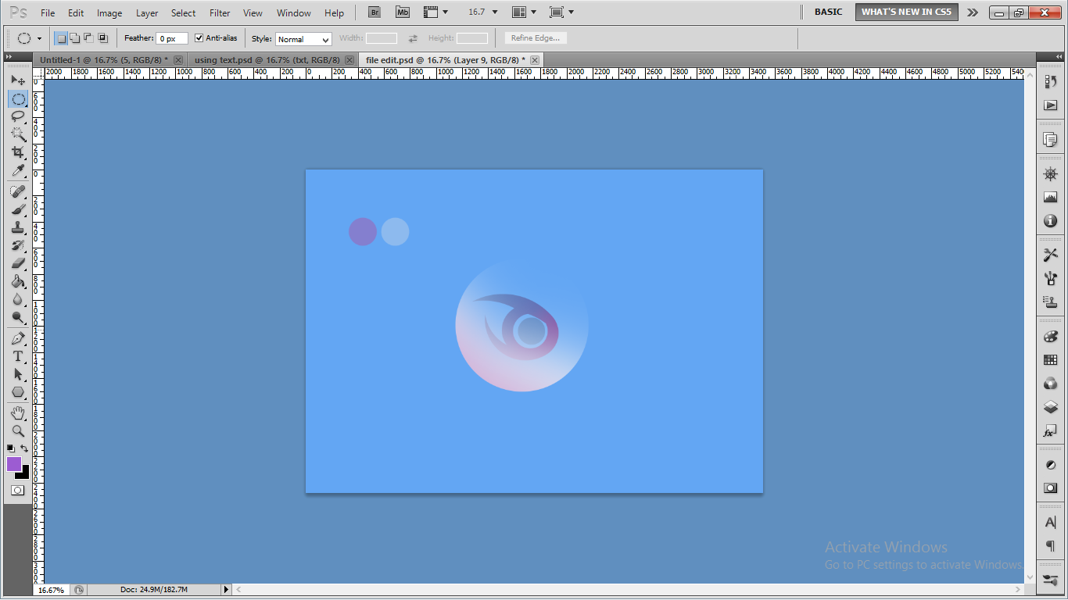Launch Adobe Bridge with Br button
Screen dimensions: 1068x600
375,12
